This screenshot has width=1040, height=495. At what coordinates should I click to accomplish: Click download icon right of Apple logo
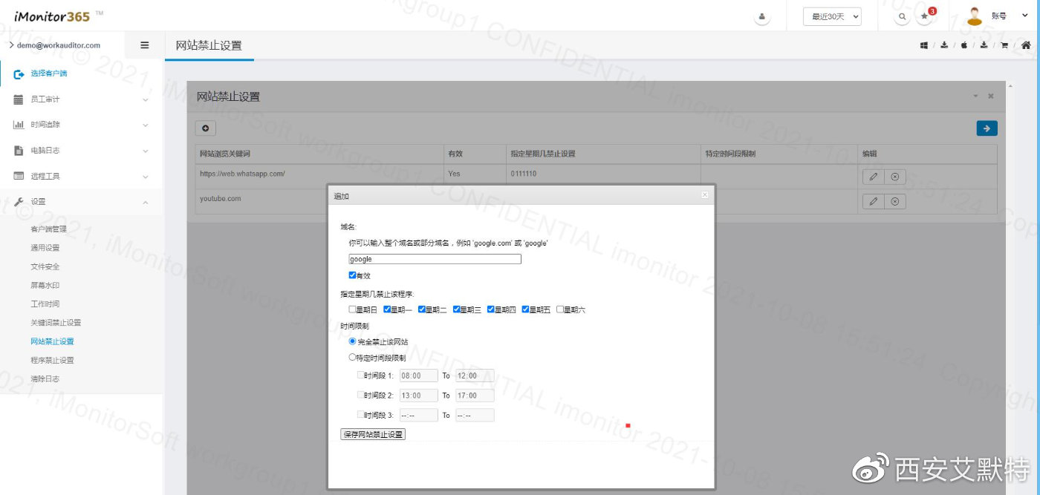pyautogui.click(x=984, y=45)
